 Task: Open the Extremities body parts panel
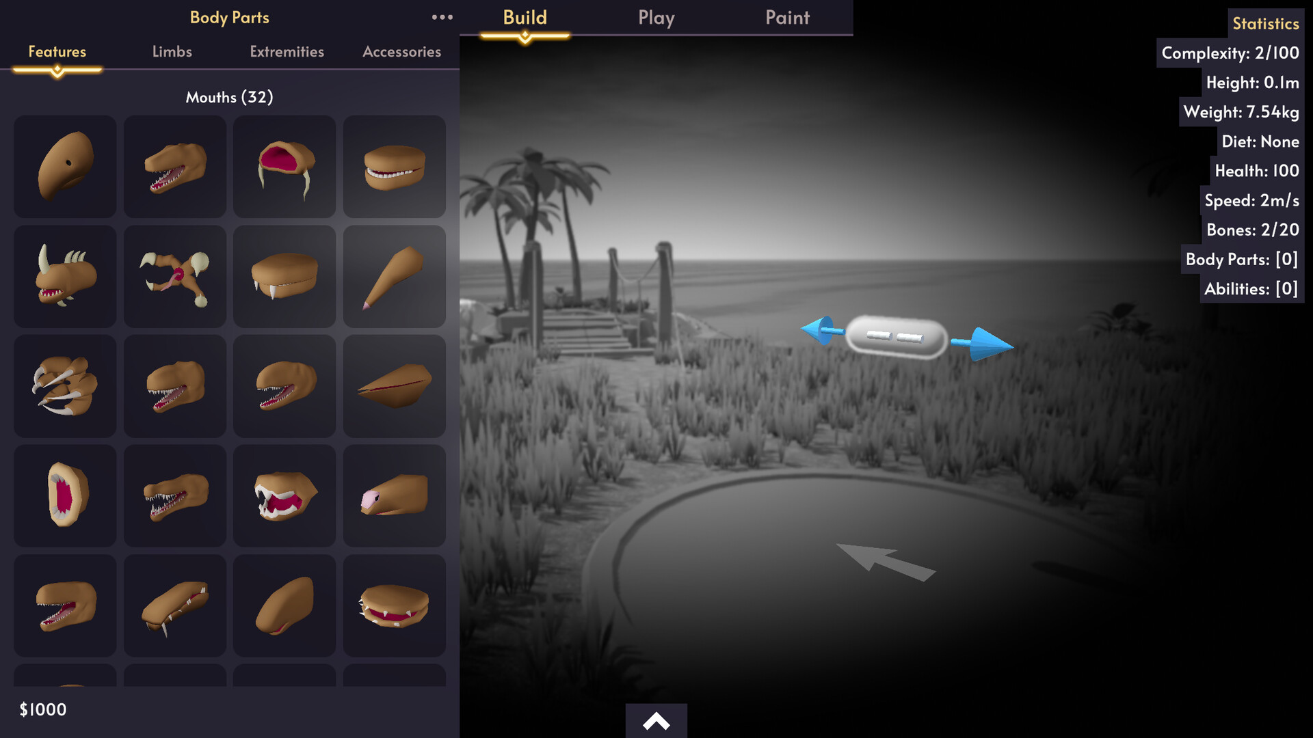(286, 51)
